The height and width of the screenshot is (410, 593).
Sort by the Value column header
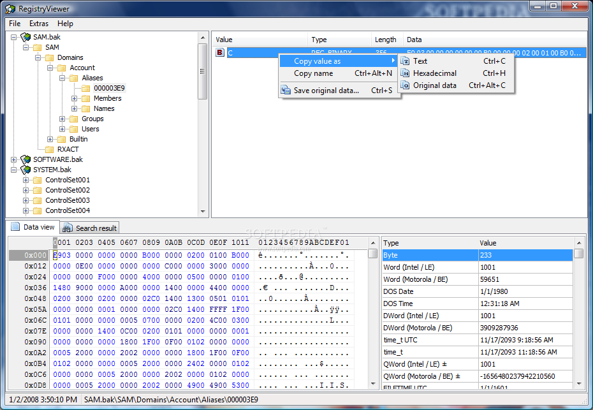(260, 40)
